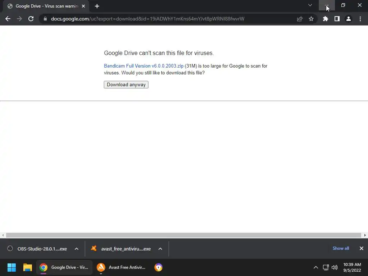Select the Google Drive - Virus scan warning tab
368x276 pixels.
click(x=46, y=6)
